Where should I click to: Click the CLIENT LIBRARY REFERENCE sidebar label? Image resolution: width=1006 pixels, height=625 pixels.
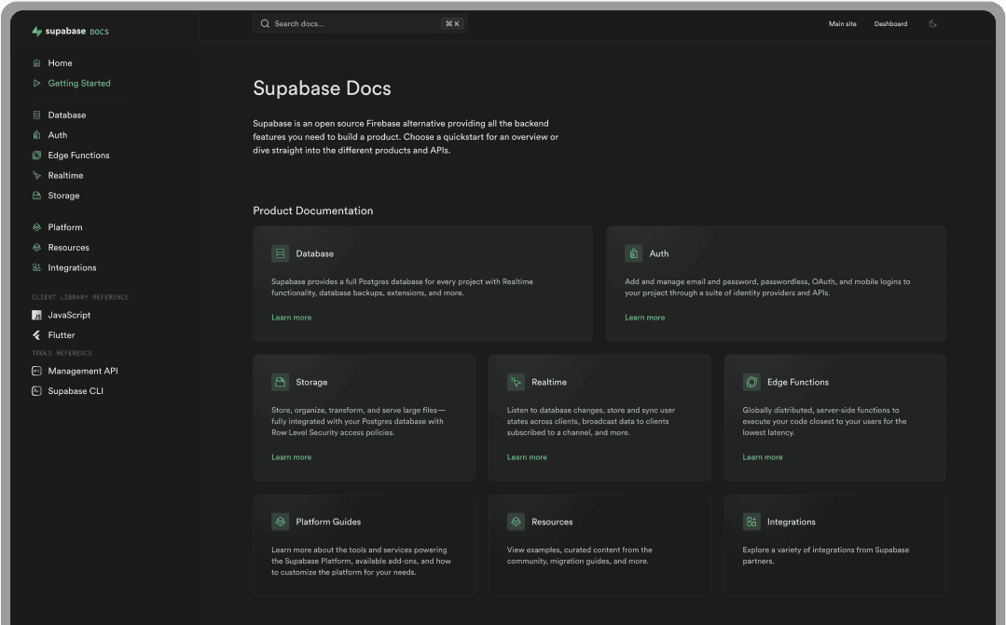80,297
